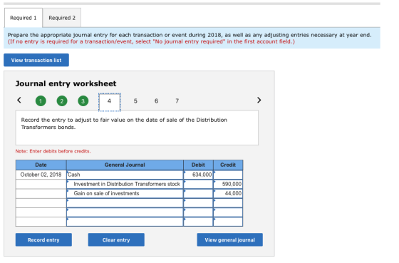
Task: Select the fourth empty General Journal account field
Action: 125,203
